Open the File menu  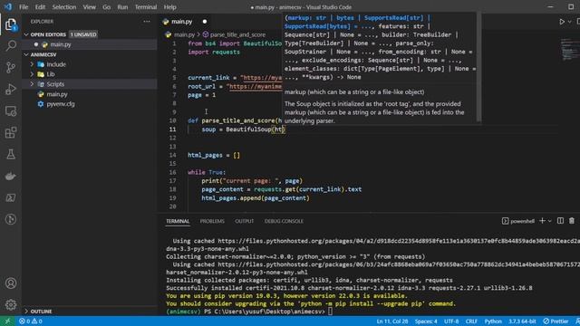(24, 7)
